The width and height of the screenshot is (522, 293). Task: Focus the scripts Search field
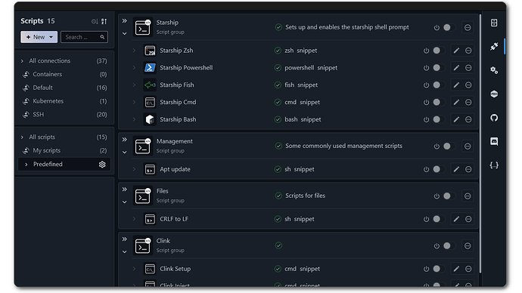85,37
